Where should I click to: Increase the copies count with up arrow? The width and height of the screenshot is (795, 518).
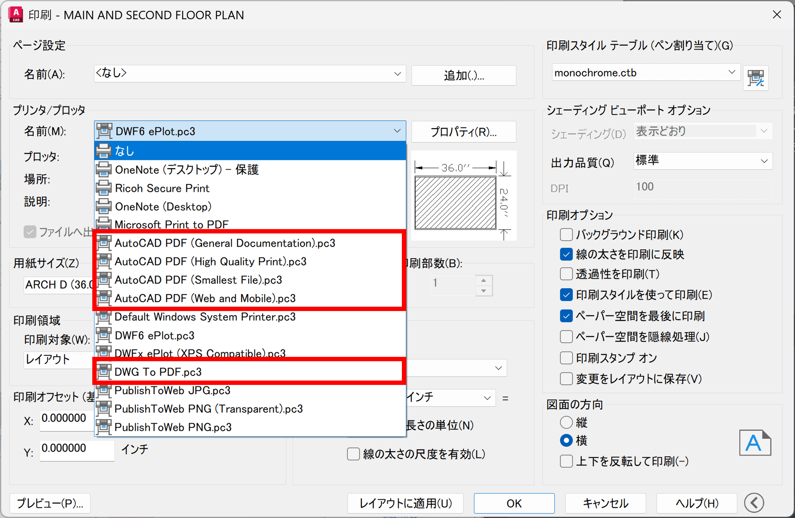(483, 280)
